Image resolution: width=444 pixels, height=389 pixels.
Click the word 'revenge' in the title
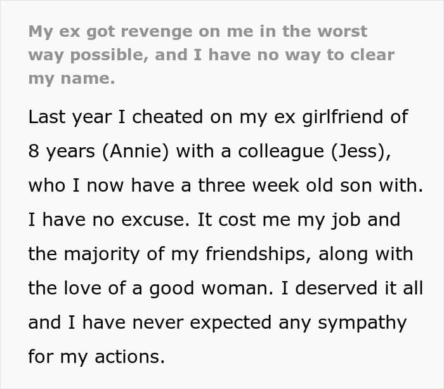pyautogui.click(x=156, y=32)
